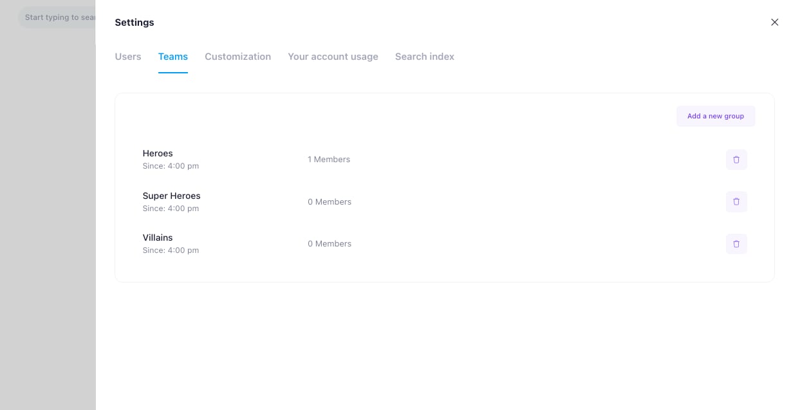Open the Heroes group name
Screen dimensions: 791x410
[x=158, y=153]
